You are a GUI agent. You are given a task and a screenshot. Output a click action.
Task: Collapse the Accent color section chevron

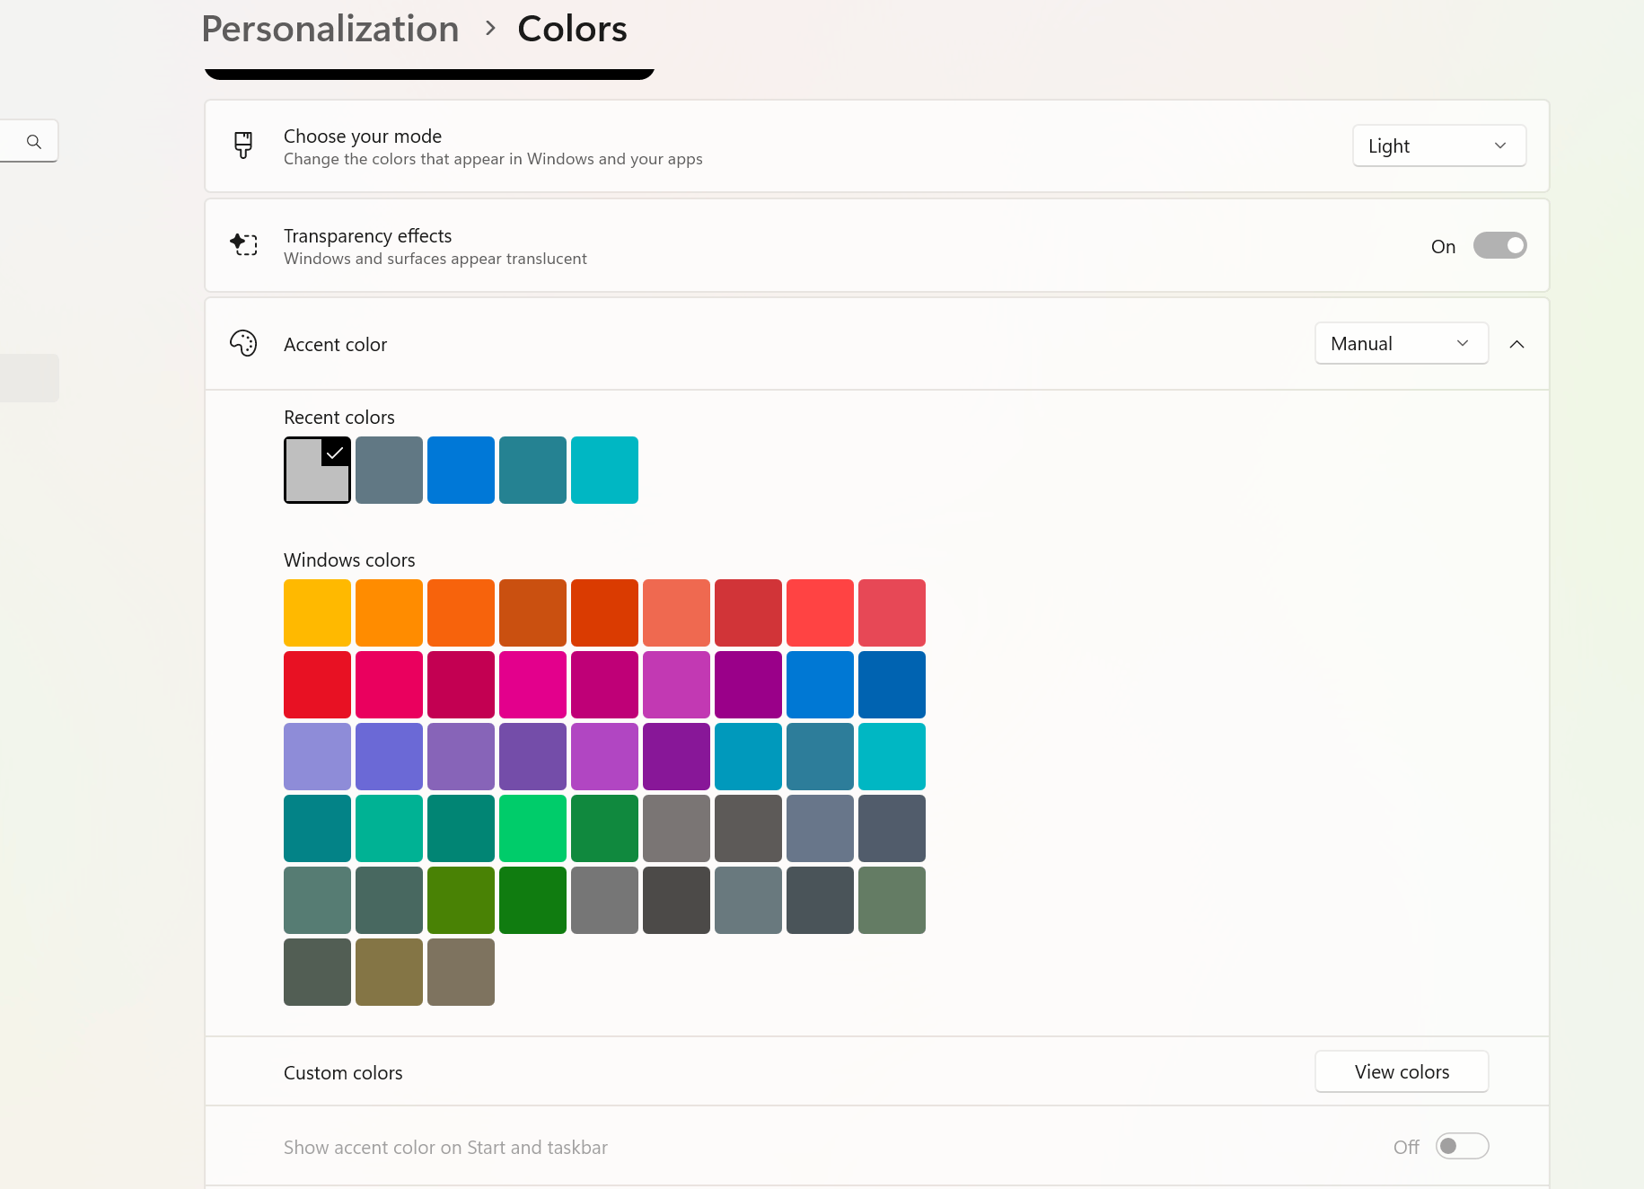tap(1517, 344)
